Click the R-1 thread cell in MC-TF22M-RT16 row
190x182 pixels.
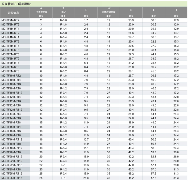click(63, 165)
